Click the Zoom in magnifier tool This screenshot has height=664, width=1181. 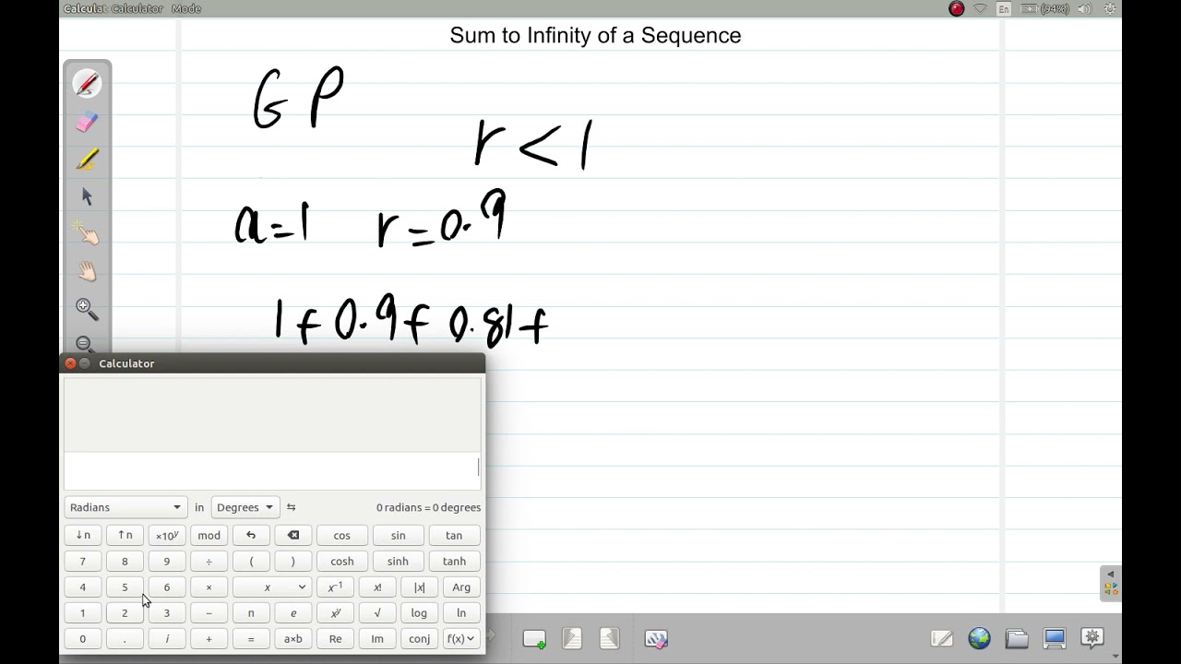coord(87,309)
